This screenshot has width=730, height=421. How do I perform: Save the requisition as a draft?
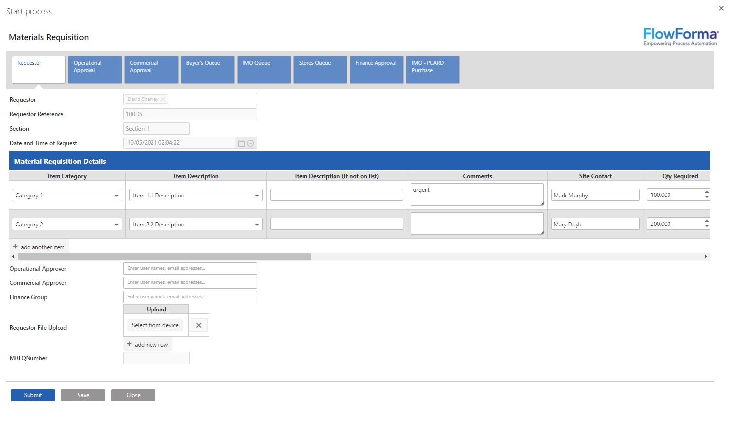click(83, 395)
